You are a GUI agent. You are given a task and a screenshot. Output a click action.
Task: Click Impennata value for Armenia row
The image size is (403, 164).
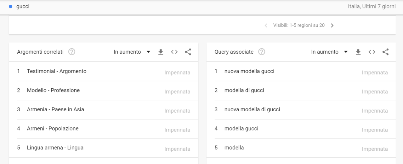(x=177, y=111)
